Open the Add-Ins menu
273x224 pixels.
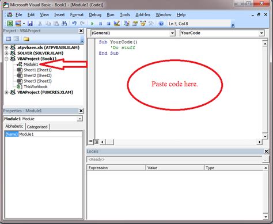pos(143,14)
